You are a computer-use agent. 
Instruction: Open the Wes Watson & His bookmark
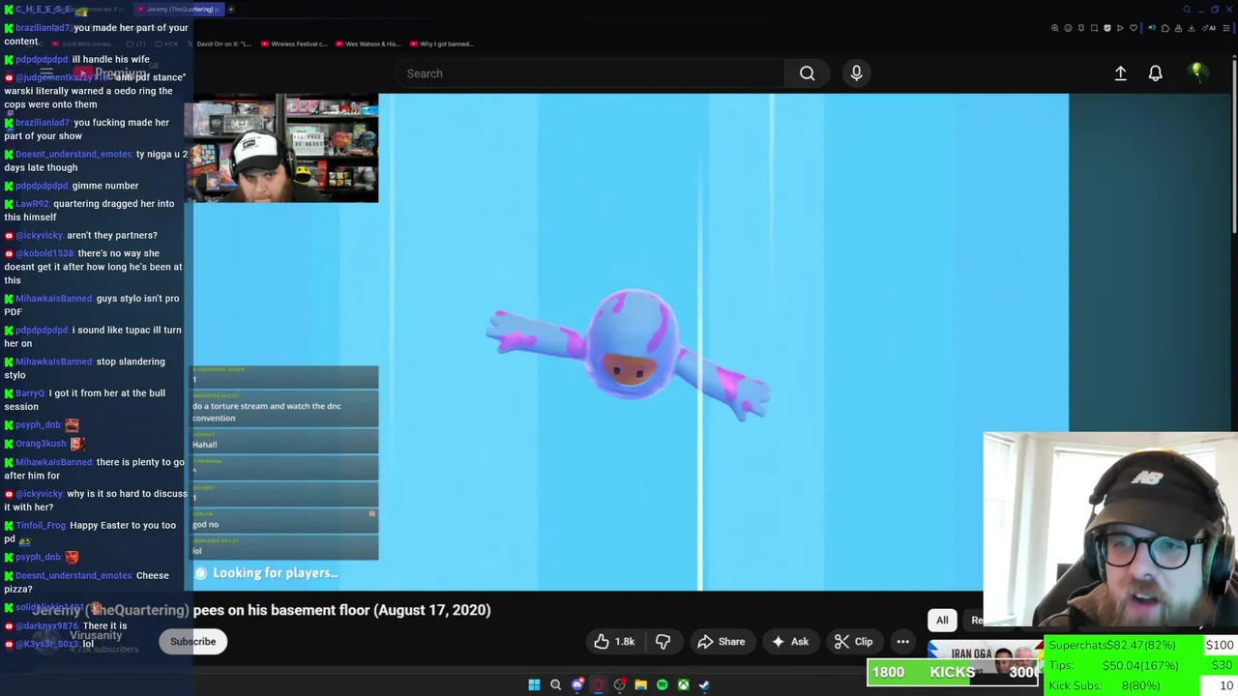coord(368,43)
